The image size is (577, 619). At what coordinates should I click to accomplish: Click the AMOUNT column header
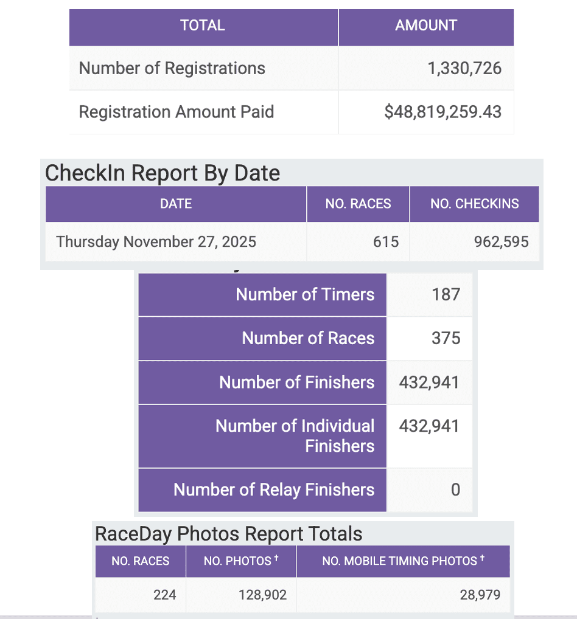(426, 26)
